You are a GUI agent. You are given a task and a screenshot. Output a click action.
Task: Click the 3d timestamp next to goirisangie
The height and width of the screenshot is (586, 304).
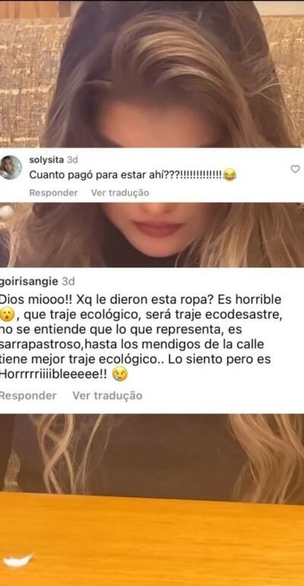coord(68,281)
